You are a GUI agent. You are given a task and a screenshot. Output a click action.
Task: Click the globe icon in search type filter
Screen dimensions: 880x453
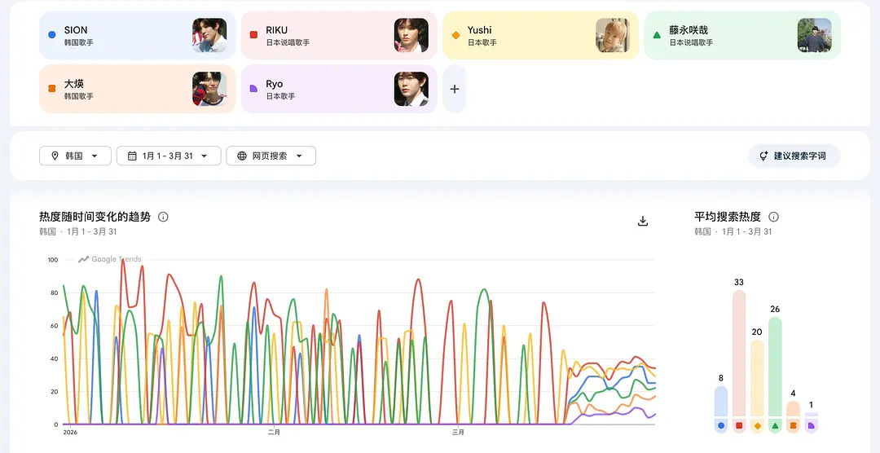click(242, 156)
